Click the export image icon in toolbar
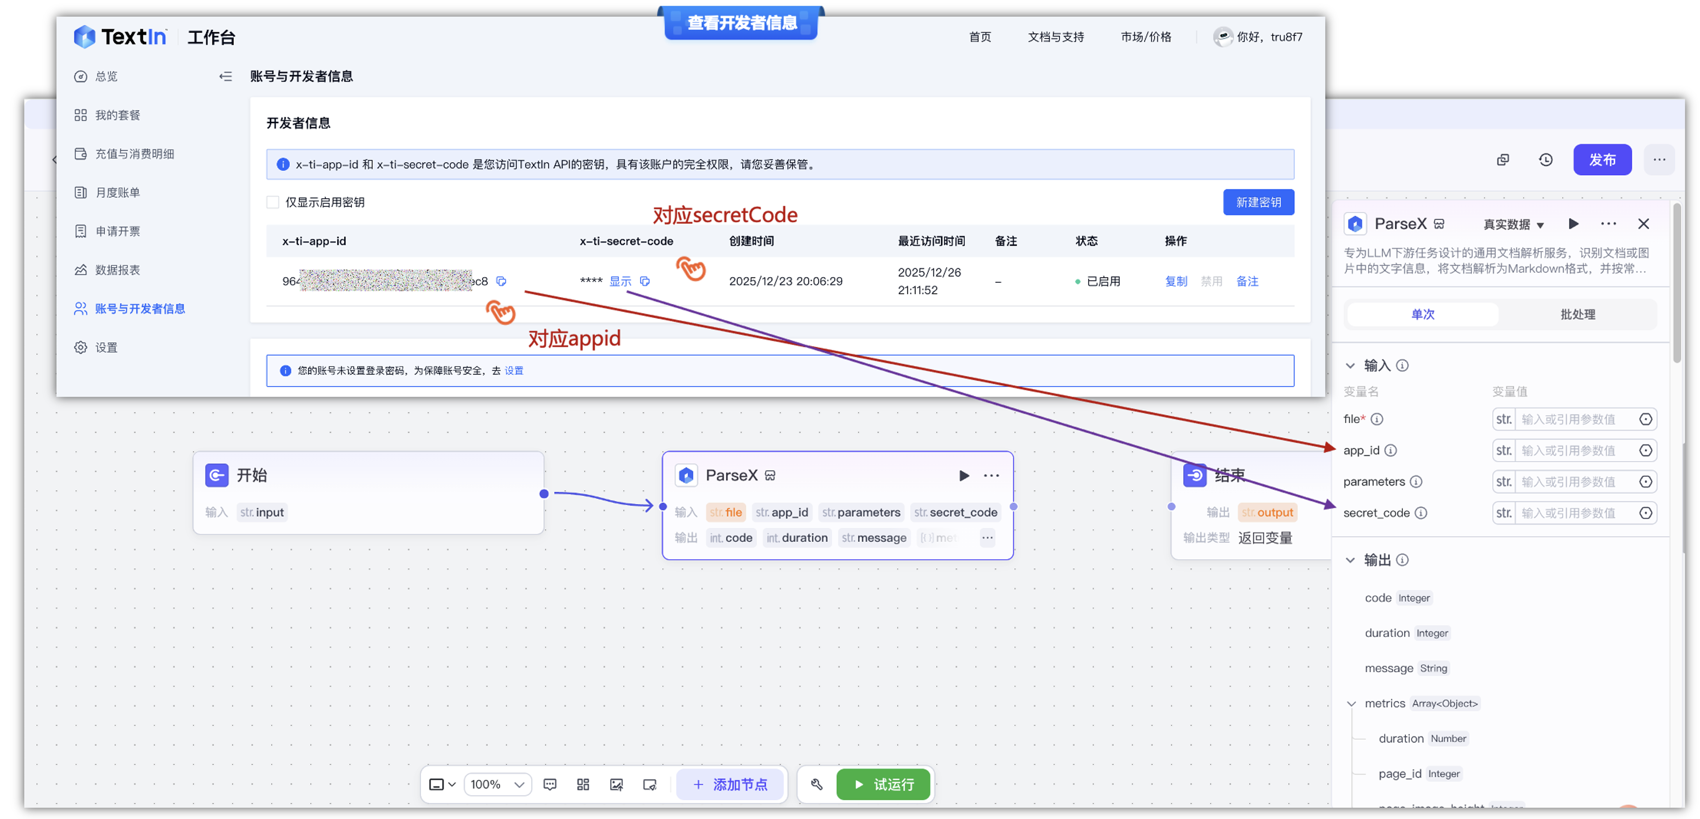Screen dimensions: 1700x819 tap(617, 784)
